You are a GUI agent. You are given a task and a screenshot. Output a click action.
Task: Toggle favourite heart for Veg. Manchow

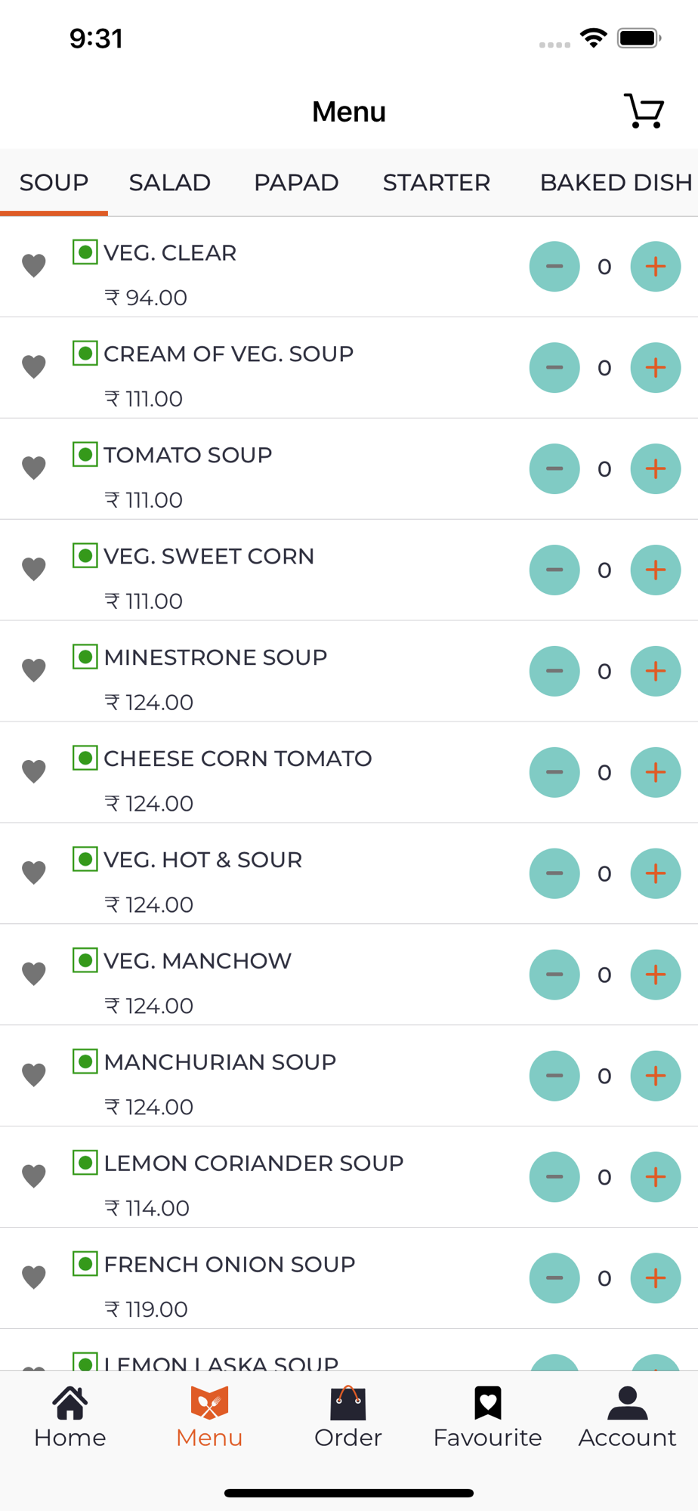[x=34, y=974]
